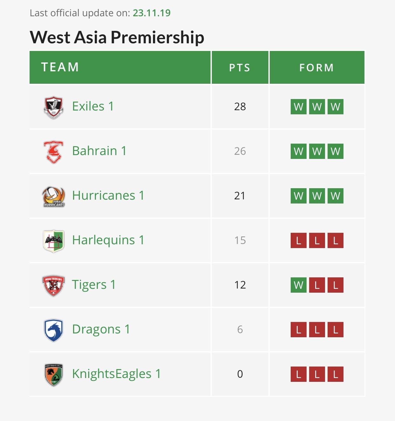Click the Dubai Hurricanes rugby ball logo
This screenshot has width=395, height=421.
click(54, 196)
